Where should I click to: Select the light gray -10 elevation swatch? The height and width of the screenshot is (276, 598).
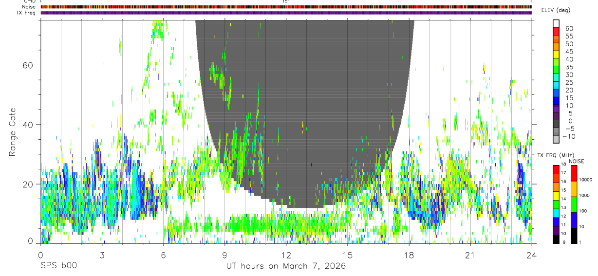[x=556, y=140]
